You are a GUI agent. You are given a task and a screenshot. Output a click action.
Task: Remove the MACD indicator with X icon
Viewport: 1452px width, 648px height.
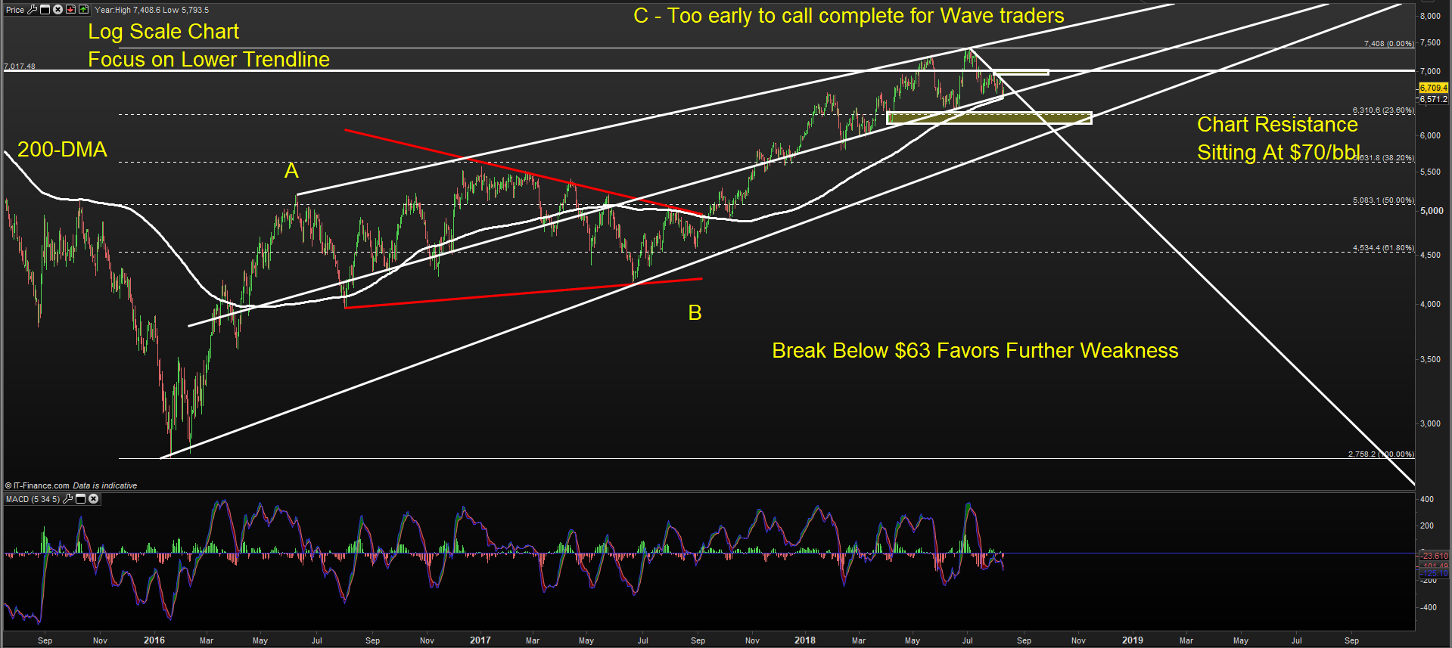pyautogui.click(x=93, y=499)
